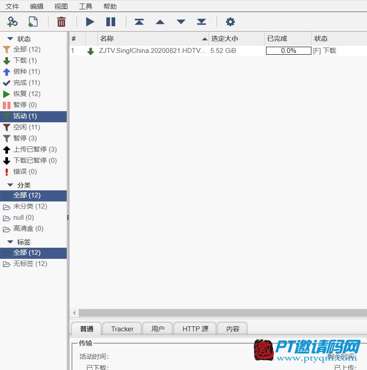Select tag 无标签 (12)

pos(33,264)
